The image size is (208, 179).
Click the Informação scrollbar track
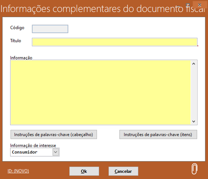tap(194, 92)
